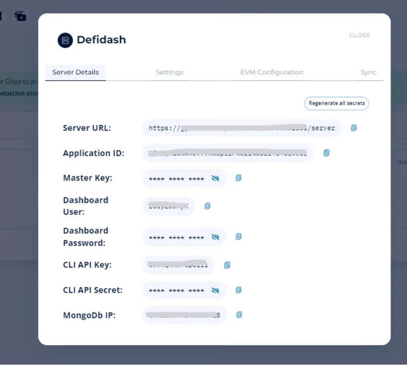Click the CLI API Key value field
The image size is (407, 365).
(178, 265)
